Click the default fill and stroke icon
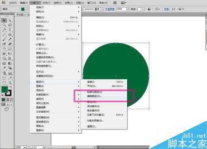207x149 pixels. click(2, 95)
